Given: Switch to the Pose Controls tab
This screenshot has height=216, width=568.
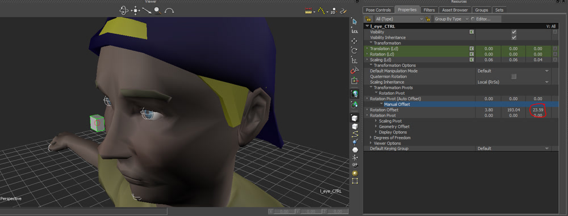Looking at the screenshot, I should (378, 10).
